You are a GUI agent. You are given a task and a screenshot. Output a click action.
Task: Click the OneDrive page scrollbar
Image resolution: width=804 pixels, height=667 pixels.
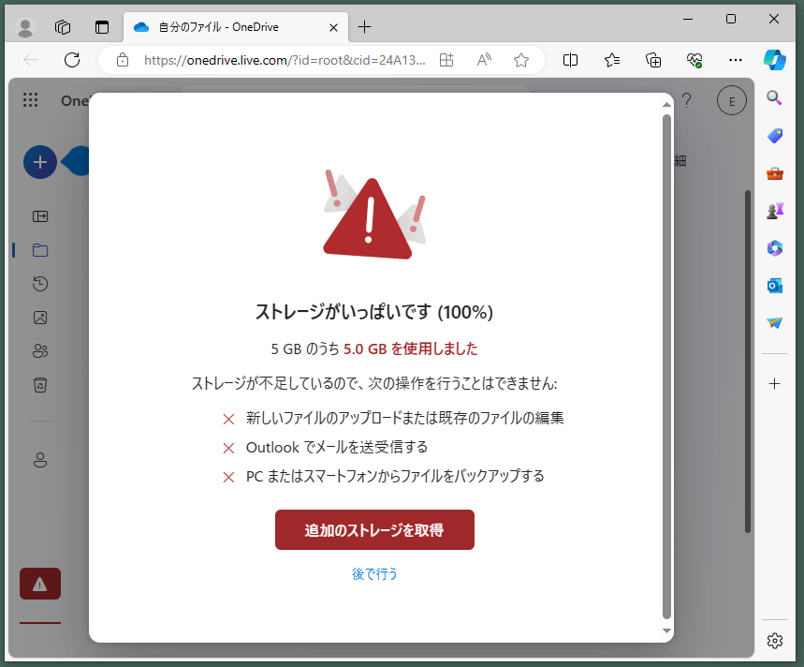[x=748, y=362]
